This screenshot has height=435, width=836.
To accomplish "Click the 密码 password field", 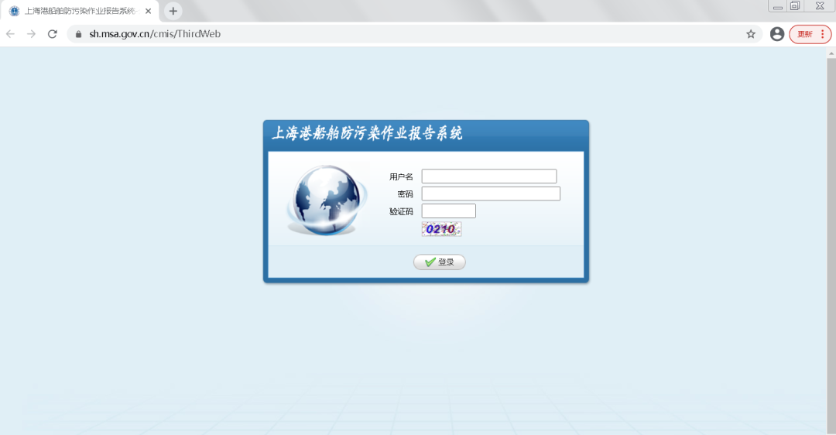I will [491, 194].
